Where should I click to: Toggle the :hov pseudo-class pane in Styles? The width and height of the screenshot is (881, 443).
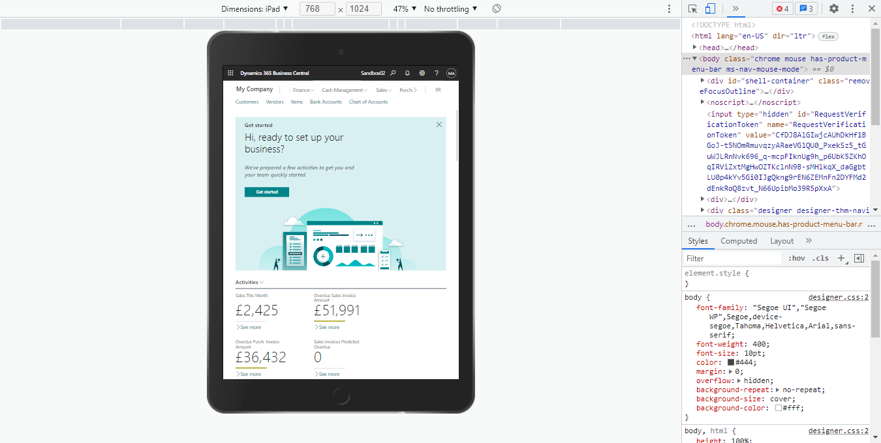click(x=796, y=258)
